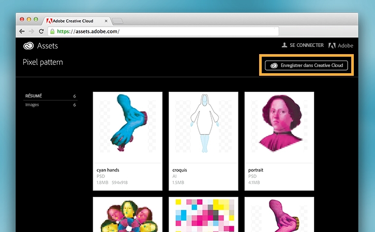The image size is (375, 232).
Task: Click the 'portrait' file name
Action: point(256,170)
